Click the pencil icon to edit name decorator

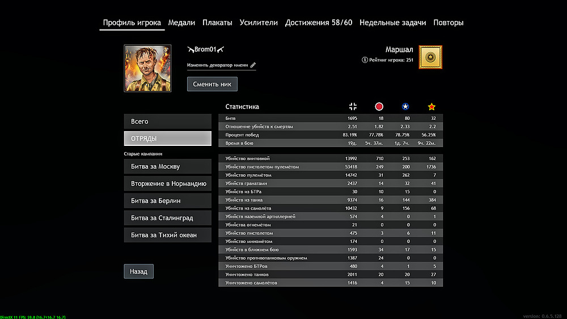(253, 65)
